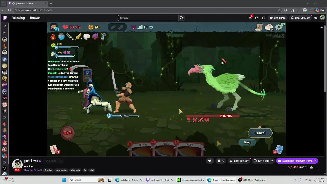Open the user avatar menu
This screenshot has width=327, height=184.
click(322, 18)
